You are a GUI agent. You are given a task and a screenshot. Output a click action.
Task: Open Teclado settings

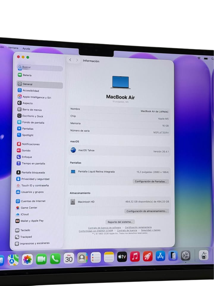pos(23,230)
